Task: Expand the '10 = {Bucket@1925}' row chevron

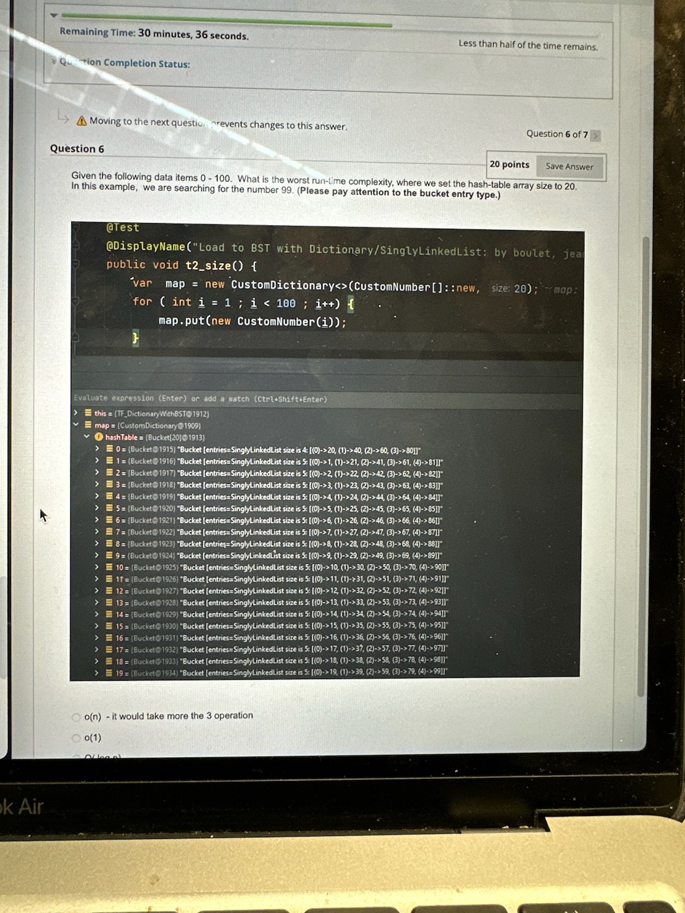Action: click(98, 567)
